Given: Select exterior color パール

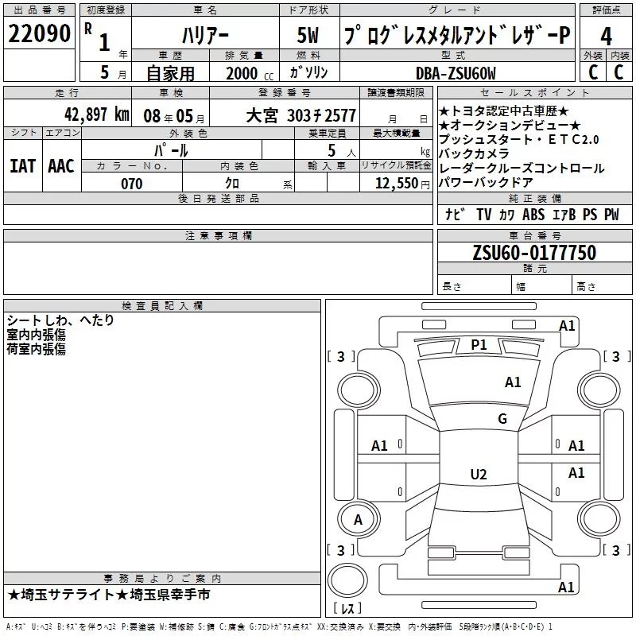Looking at the screenshot, I should [x=171, y=150].
